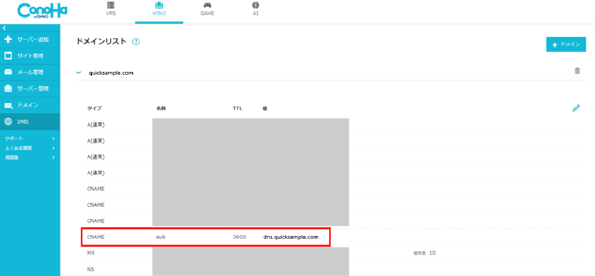Open メール管理 in the sidebar

(30, 72)
